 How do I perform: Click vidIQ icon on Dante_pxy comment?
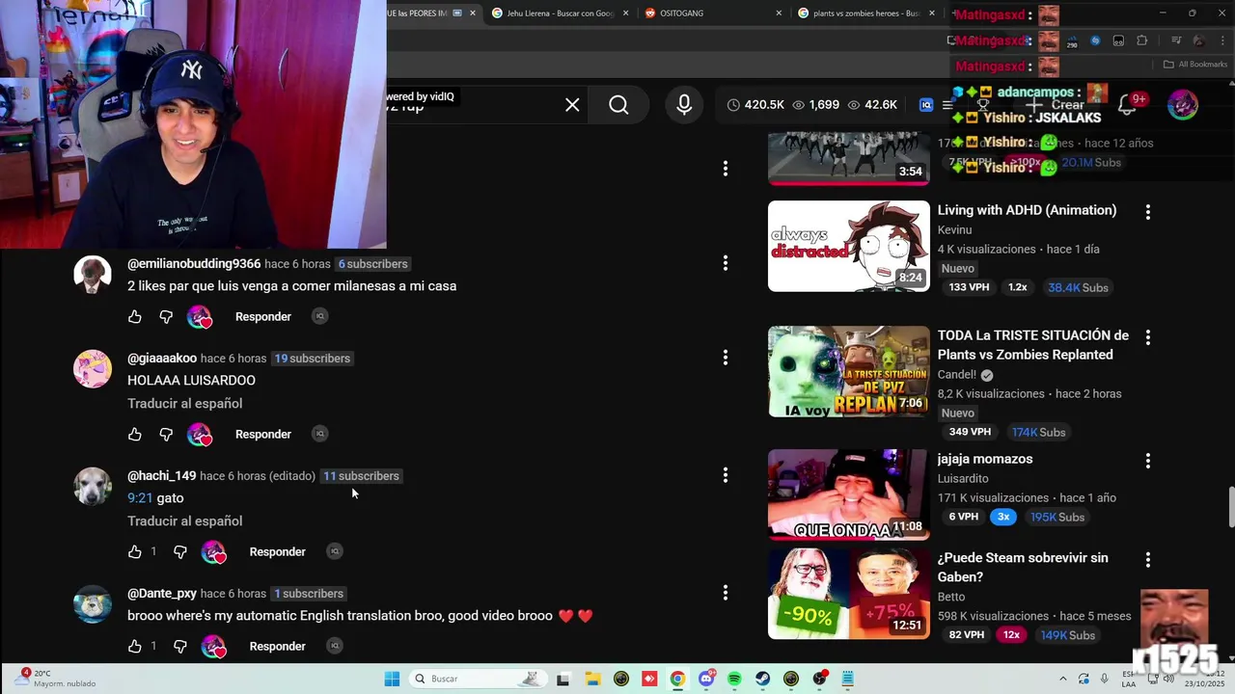[335, 646]
